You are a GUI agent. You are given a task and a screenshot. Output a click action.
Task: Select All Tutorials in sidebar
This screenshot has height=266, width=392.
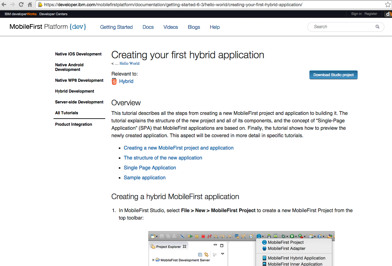[67, 113]
